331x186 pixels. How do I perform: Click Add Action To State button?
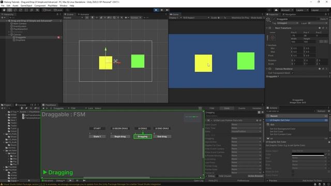tap(312, 181)
